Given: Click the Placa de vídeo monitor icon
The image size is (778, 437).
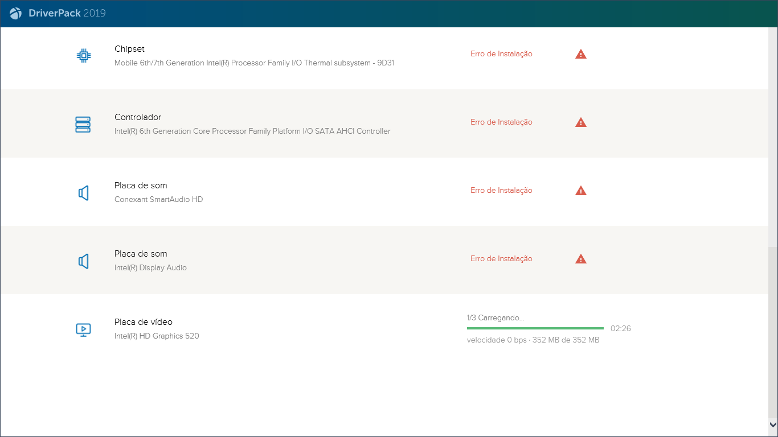Looking at the screenshot, I should [83, 329].
